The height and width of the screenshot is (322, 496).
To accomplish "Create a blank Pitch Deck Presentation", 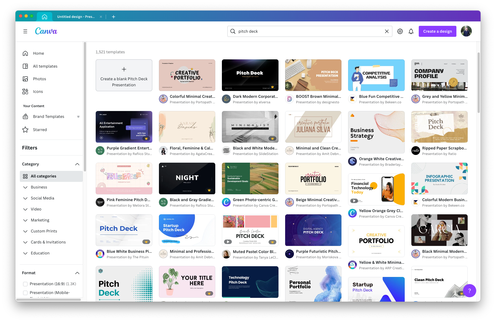I will tap(124, 75).
